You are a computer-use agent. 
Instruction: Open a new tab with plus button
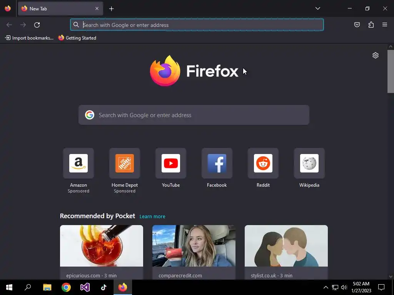coord(111,9)
